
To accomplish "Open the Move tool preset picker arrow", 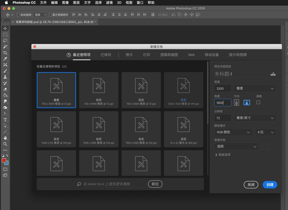I will (12, 15).
